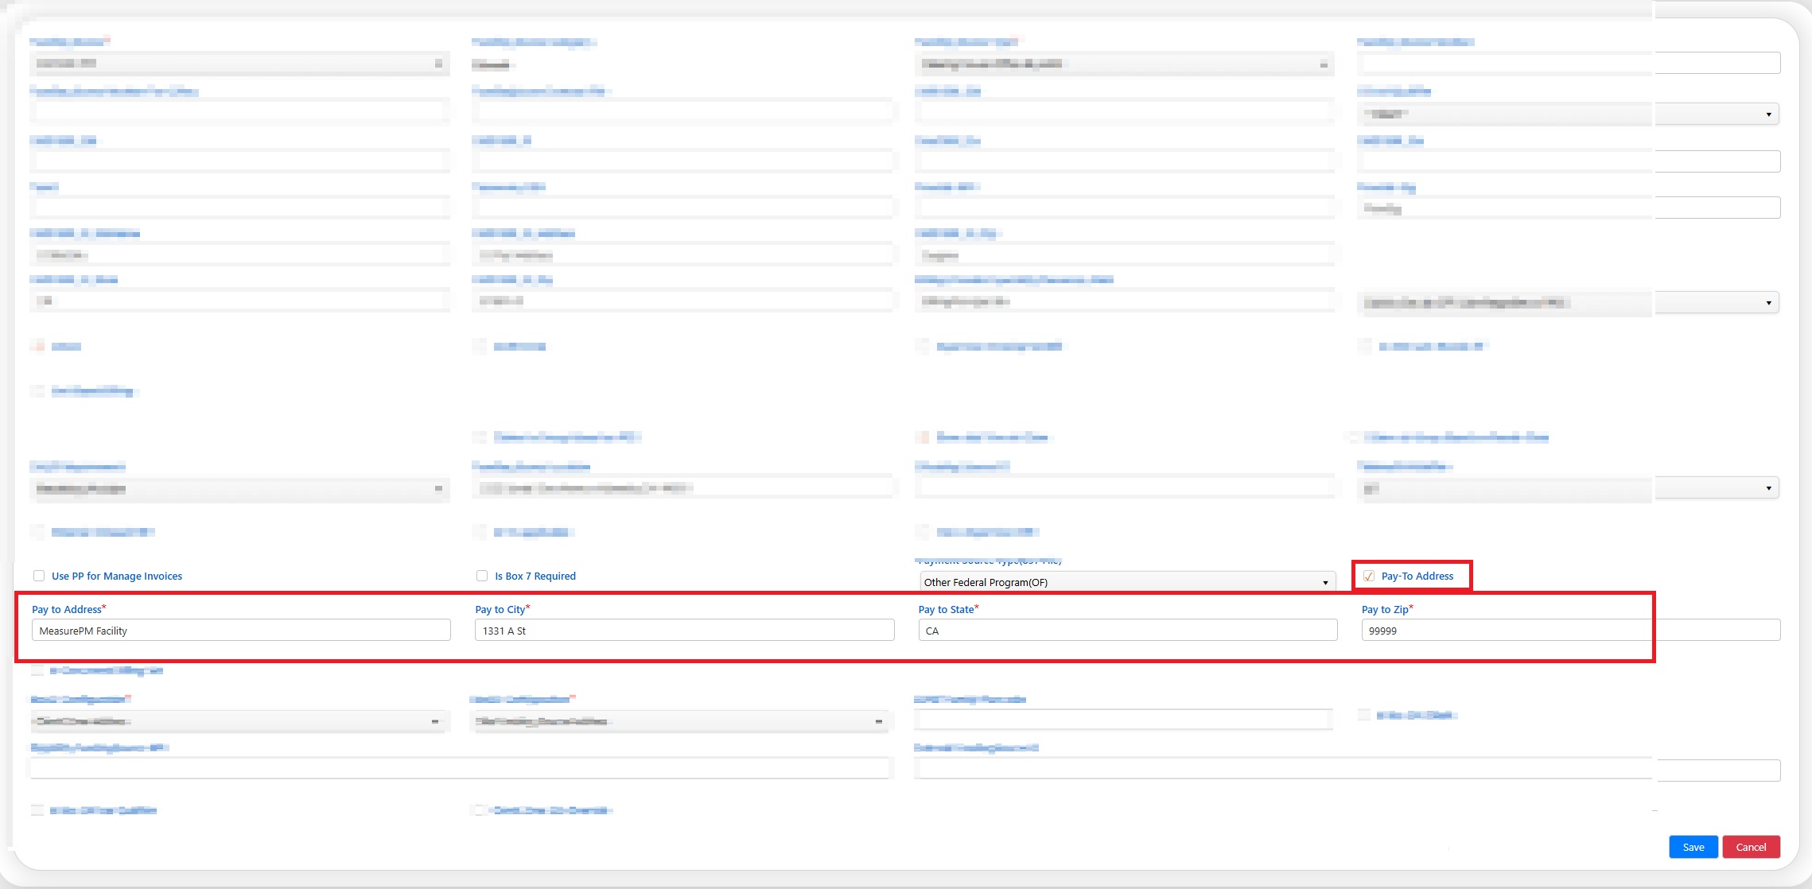Click the Pay-To Address label text

point(1417,576)
